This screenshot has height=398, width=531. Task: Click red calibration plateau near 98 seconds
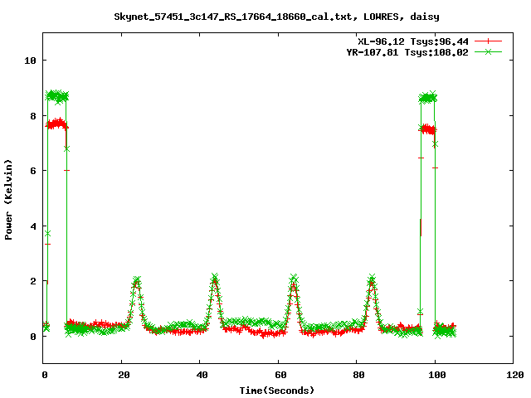coord(428,129)
